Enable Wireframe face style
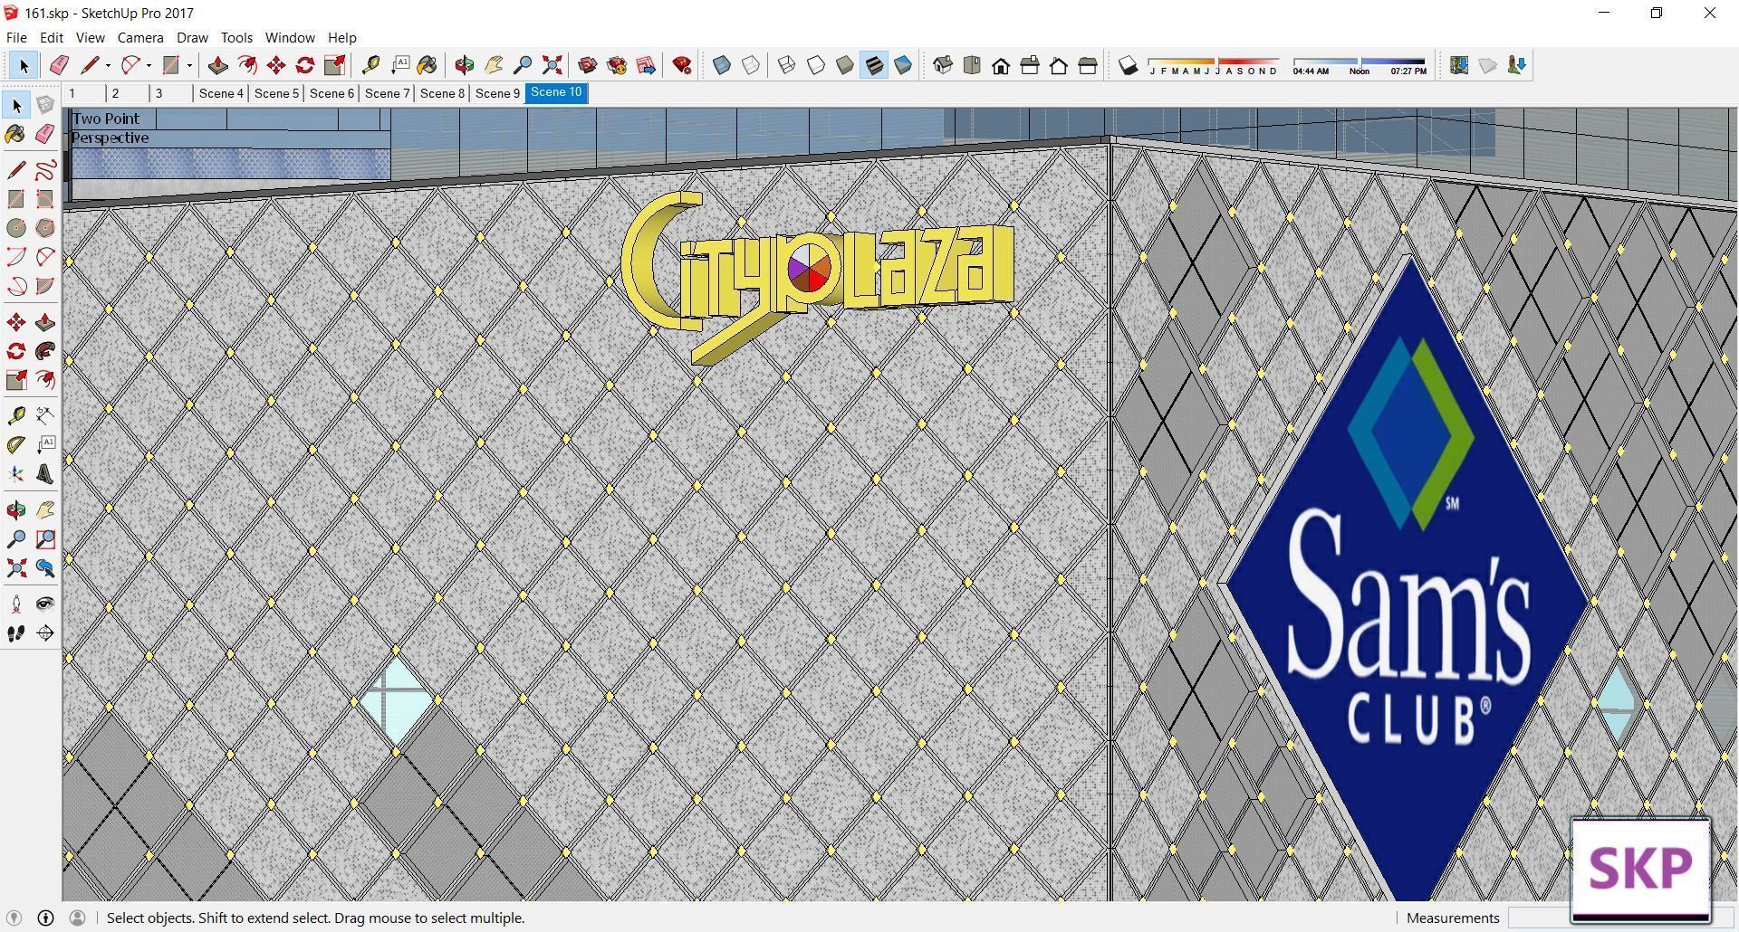Viewport: 1739px width, 932px height. click(x=787, y=65)
